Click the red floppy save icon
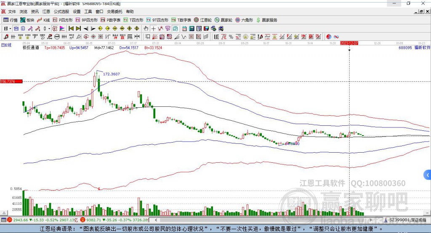Viewport: 431px width, 233px height. [206, 29]
